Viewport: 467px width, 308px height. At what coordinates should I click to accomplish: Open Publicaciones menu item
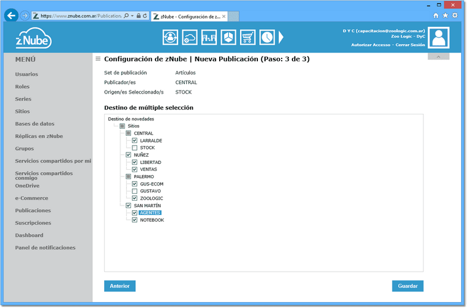[33, 211]
